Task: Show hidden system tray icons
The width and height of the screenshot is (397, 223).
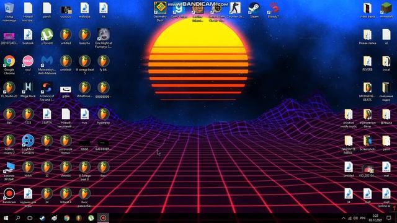Action: coord(343,218)
